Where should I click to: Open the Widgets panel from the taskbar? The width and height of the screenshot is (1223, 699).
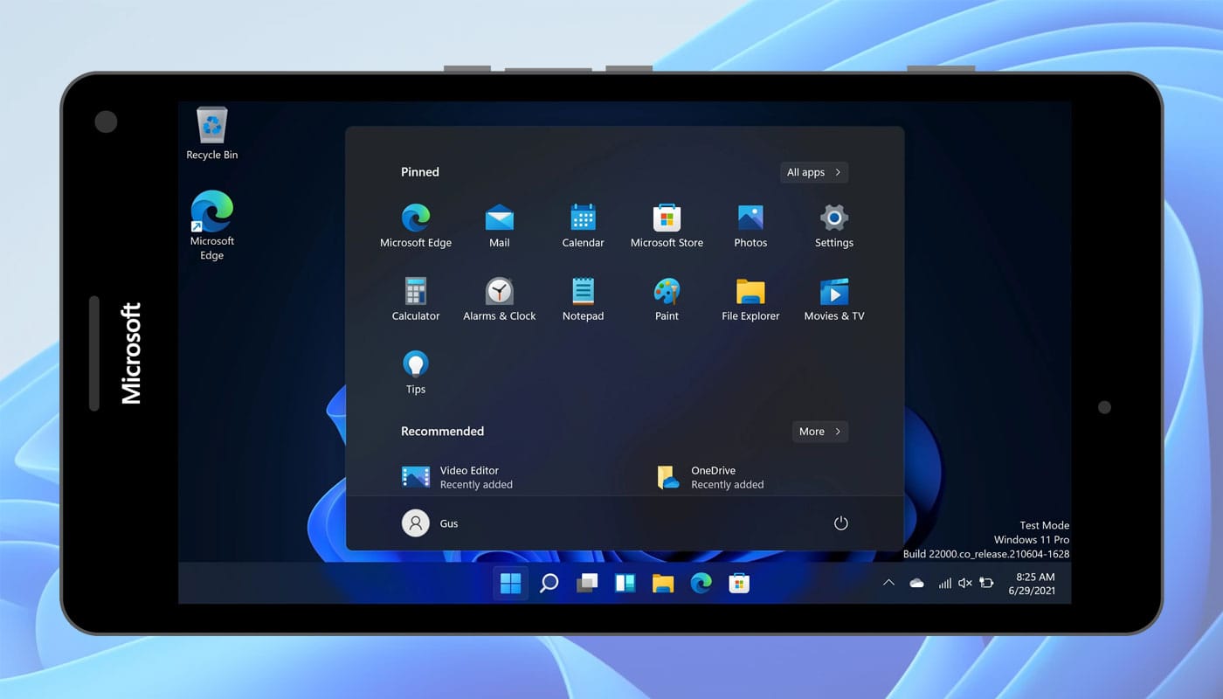[x=625, y=583]
